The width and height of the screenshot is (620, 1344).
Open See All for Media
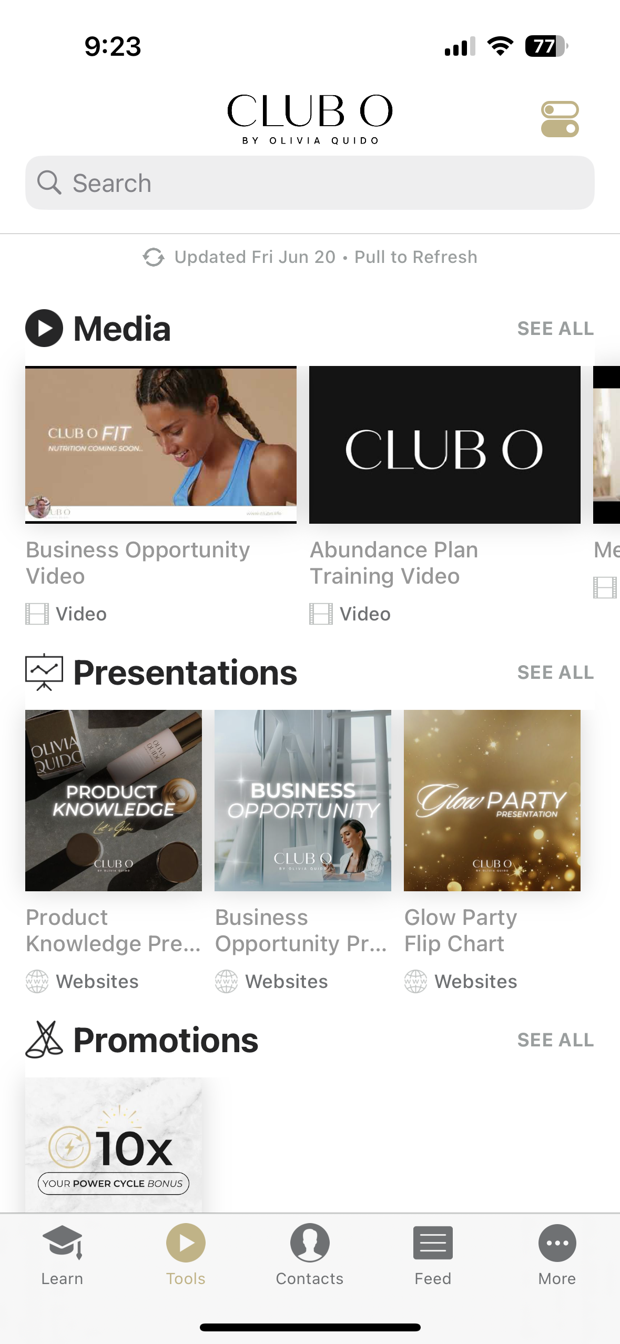tap(555, 329)
